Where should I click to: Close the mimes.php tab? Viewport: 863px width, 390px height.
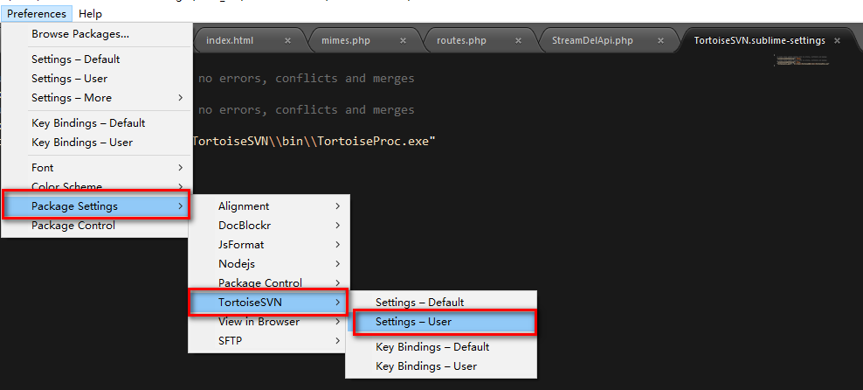point(403,41)
